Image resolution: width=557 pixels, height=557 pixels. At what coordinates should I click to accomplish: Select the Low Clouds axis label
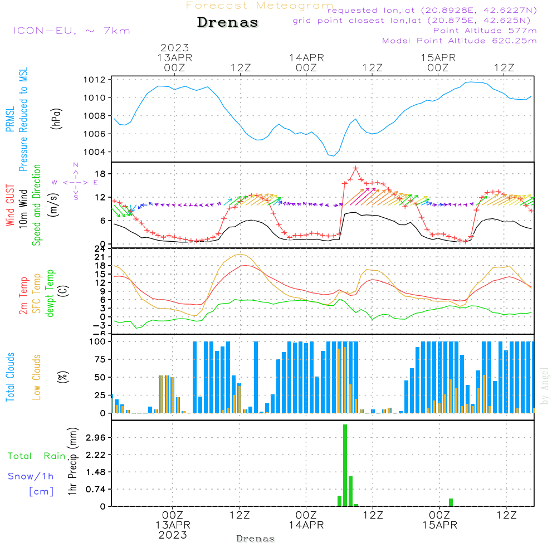tap(37, 377)
